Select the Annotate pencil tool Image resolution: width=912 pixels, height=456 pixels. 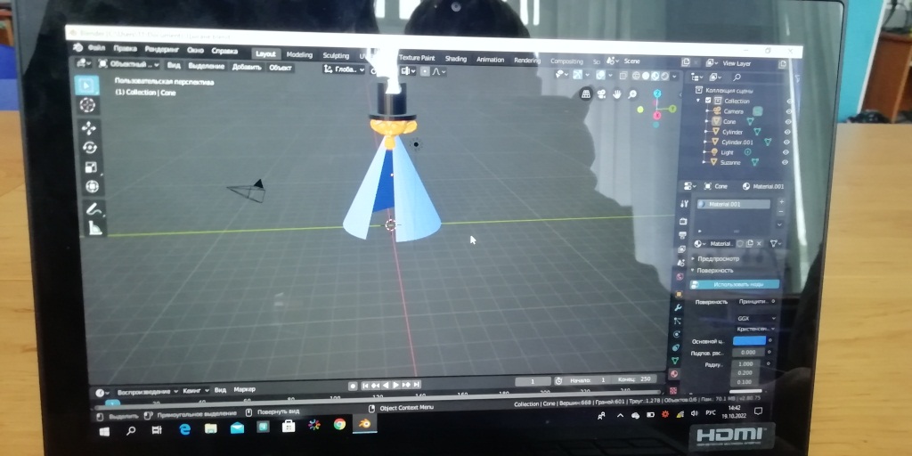(x=94, y=208)
